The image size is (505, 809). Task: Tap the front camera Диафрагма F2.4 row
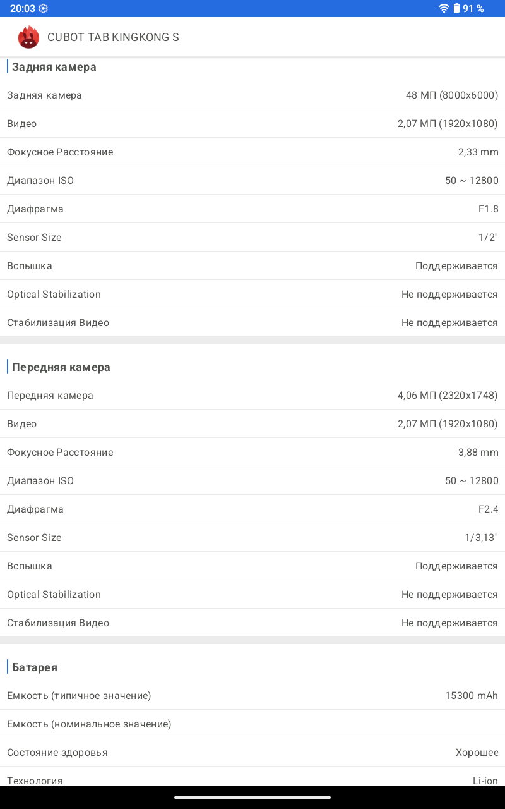pos(252,509)
